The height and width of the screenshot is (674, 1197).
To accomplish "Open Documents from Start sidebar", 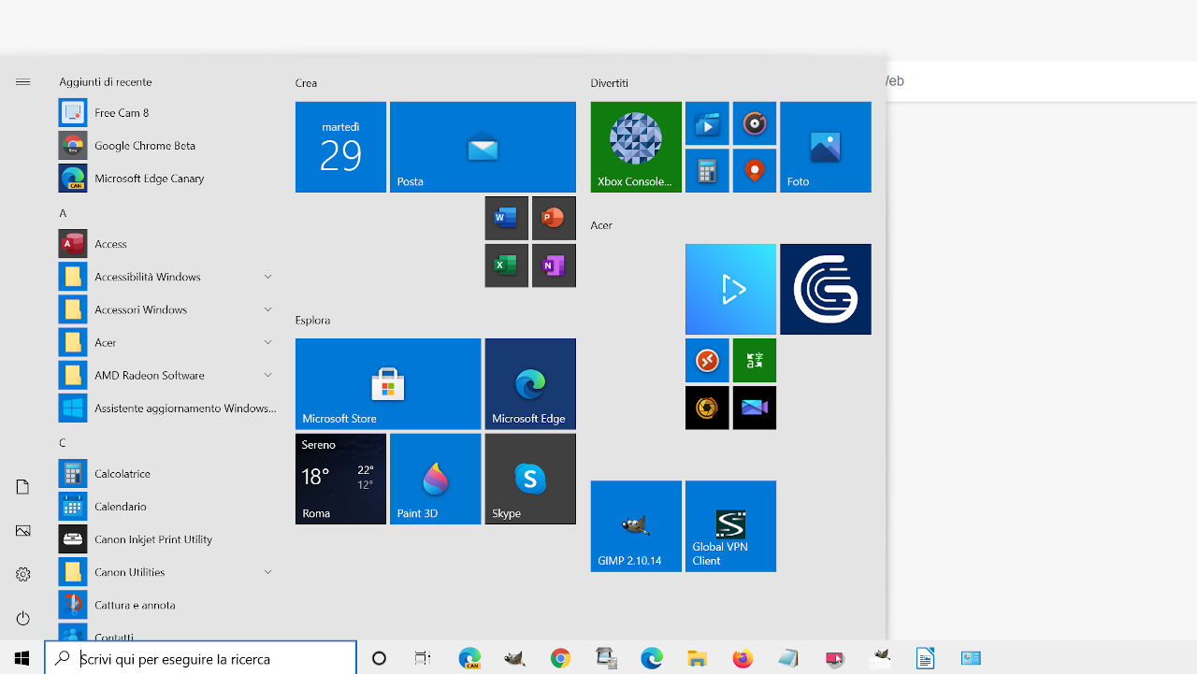I will [x=22, y=487].
